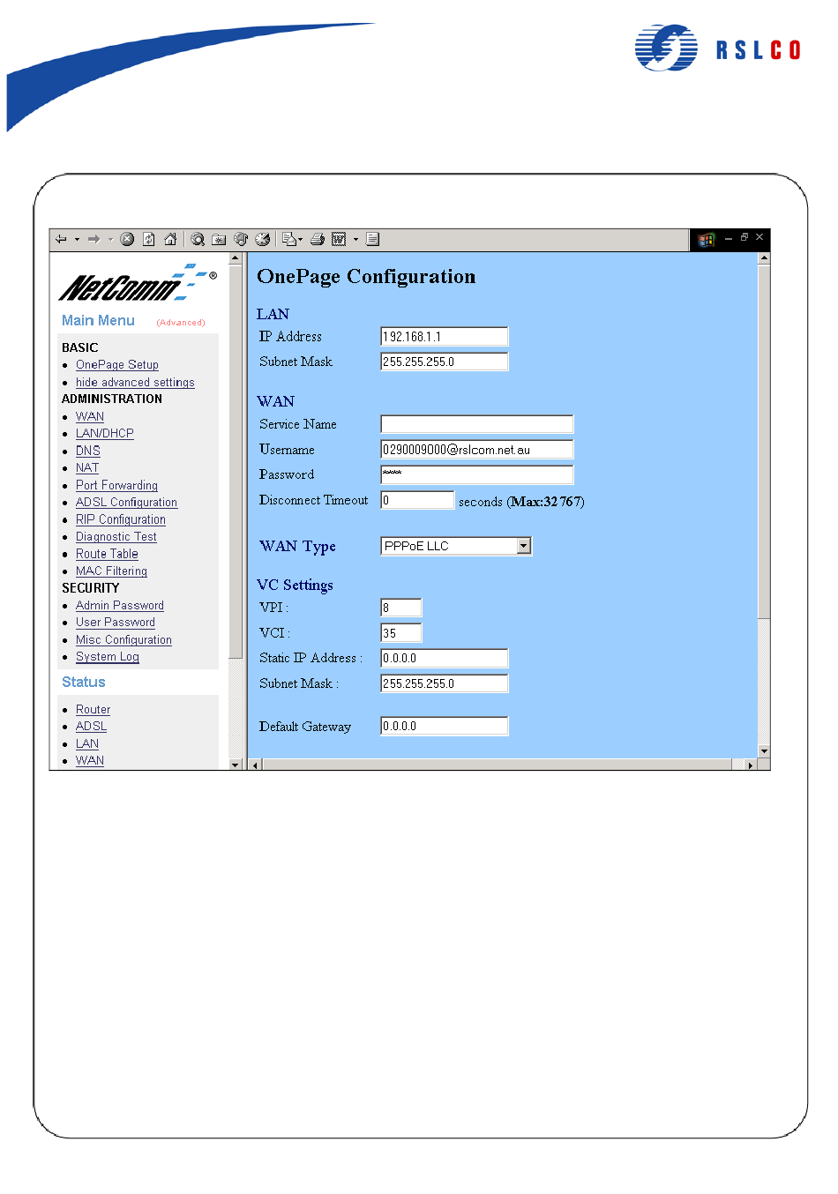Open the Admin Password page
This screenshot has width=838, height=1194.
(119, 606)
